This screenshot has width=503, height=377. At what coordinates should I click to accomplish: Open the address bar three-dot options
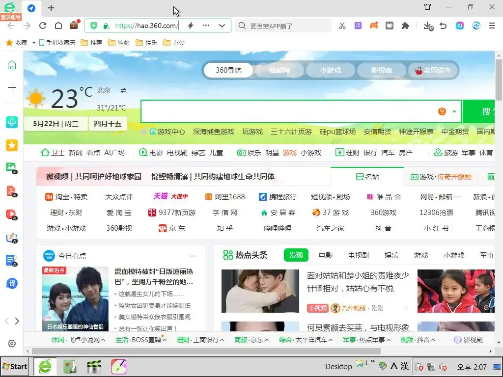206,26
